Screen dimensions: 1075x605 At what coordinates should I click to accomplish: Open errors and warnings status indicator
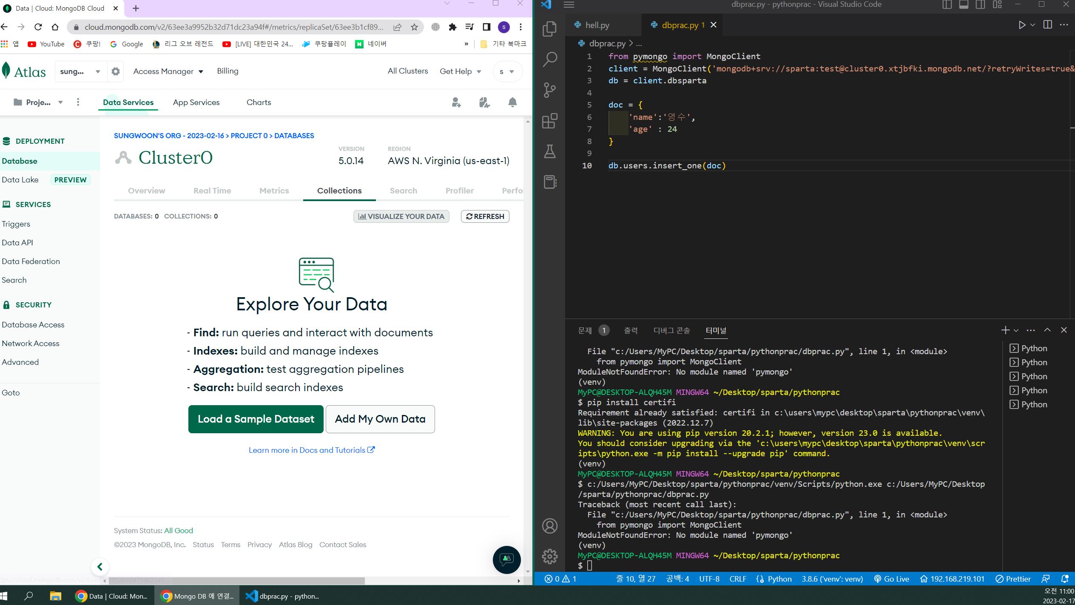pyautogui.click(x=560, y=579)
